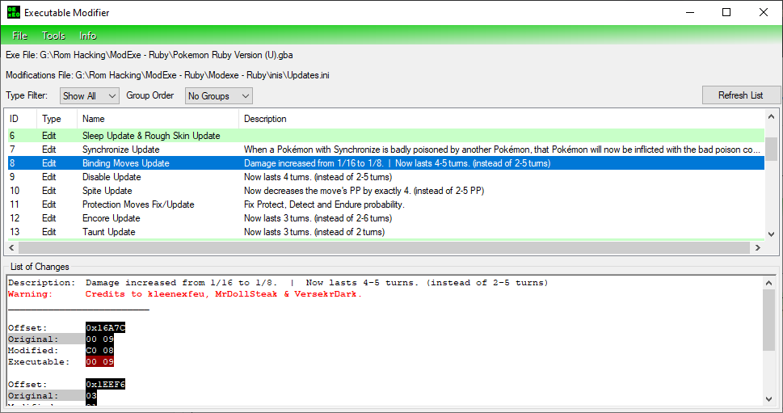
Task: Select Sleep Update & Rough Skin Update
Action: [x=151, y=136]
